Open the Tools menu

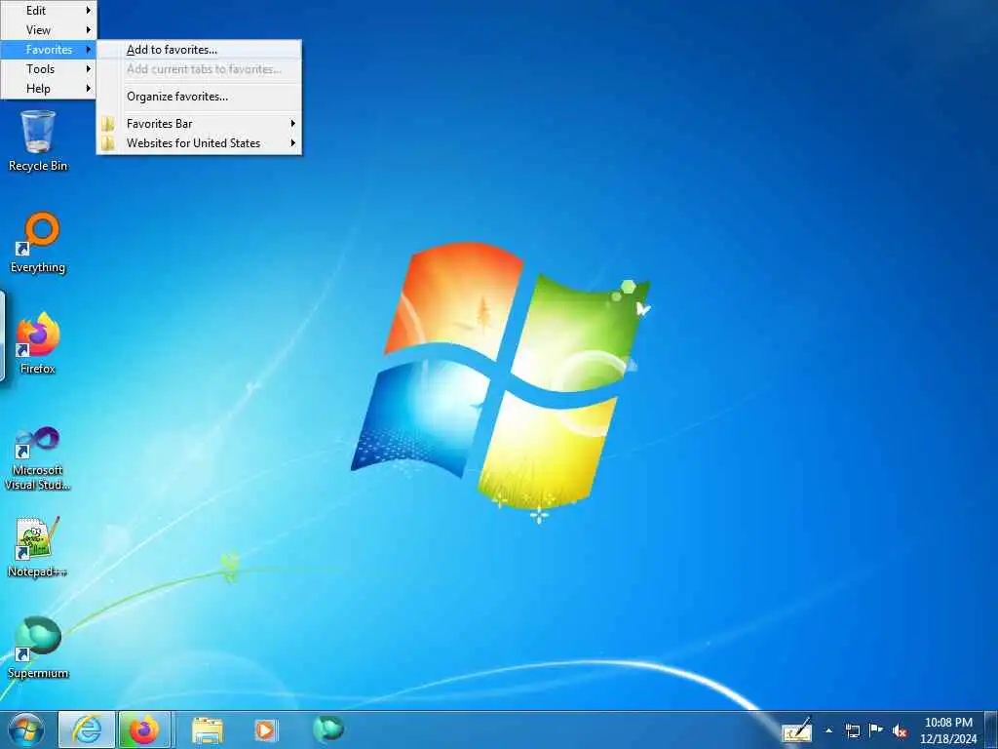(x=49, y=69)
